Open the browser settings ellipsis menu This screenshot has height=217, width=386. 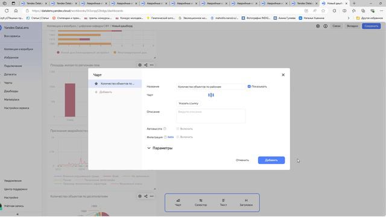tap(381, 11)
